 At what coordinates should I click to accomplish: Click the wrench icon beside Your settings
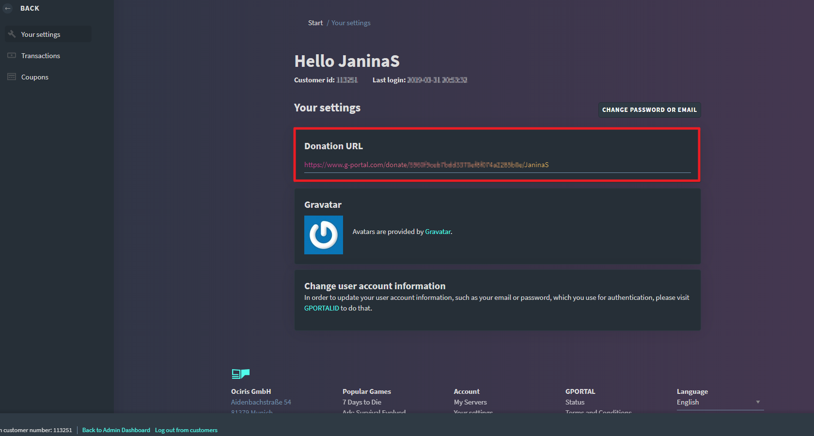12,34
